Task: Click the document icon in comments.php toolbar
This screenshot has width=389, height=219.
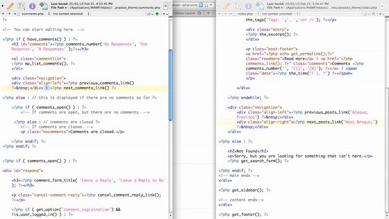Action: pyautogui.click(x=43, y=5)
